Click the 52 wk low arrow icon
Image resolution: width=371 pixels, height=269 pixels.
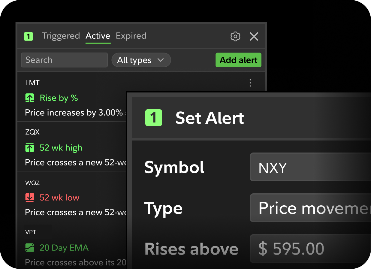point(29,198)
